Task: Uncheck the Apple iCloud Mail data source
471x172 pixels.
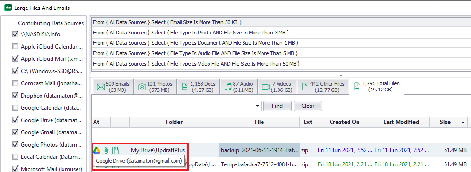Action: (15, 58)
